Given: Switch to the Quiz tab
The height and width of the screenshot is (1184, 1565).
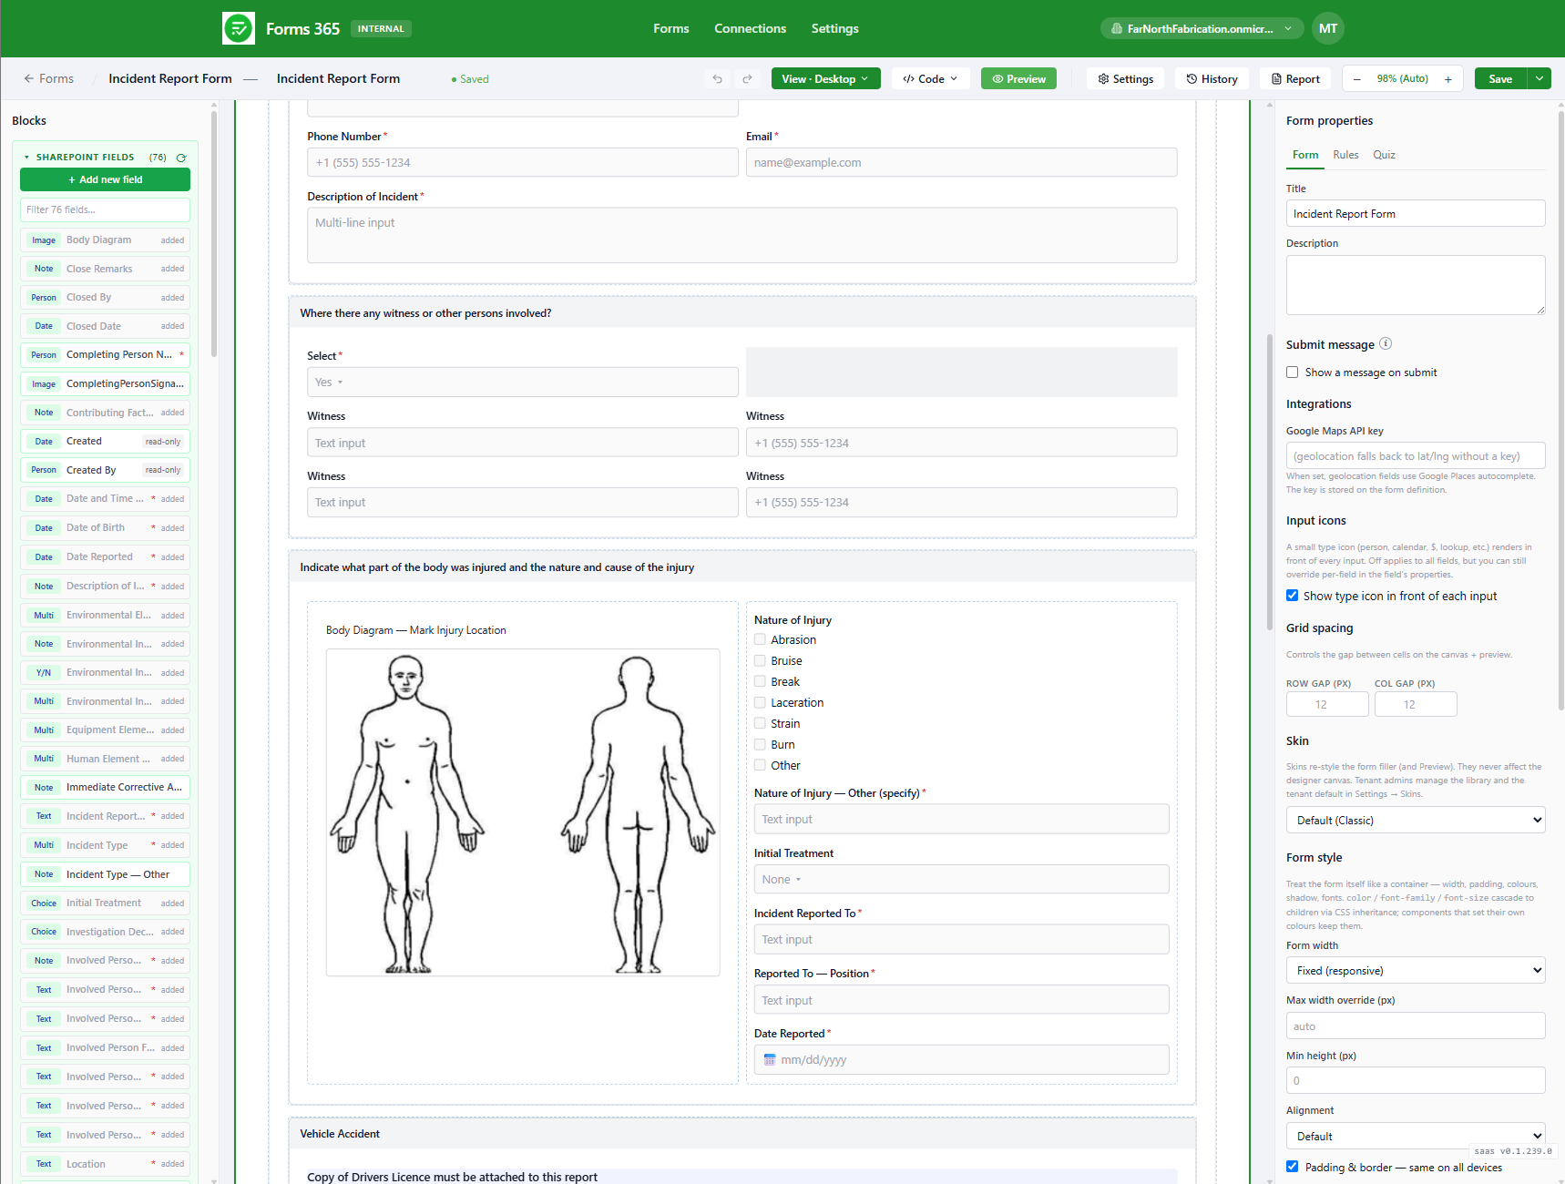Looking at the screenshot, I should (1384, 155).
